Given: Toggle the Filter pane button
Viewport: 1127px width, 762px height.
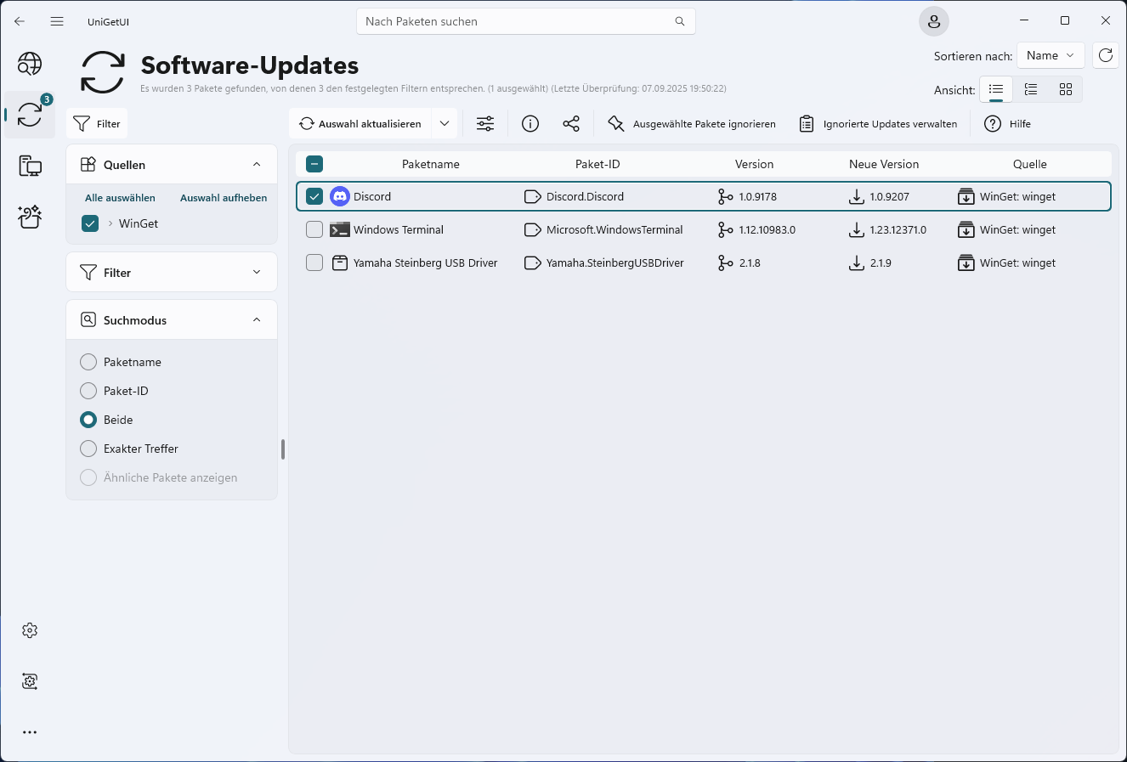Looking at the screenshot, I should (97, 124).
